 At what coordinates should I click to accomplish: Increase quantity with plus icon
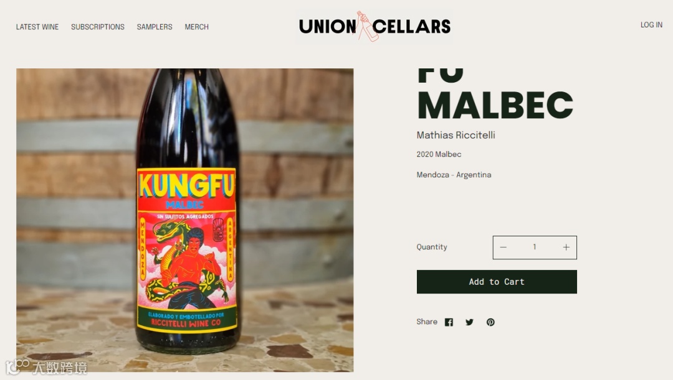[x=566, y=247]
